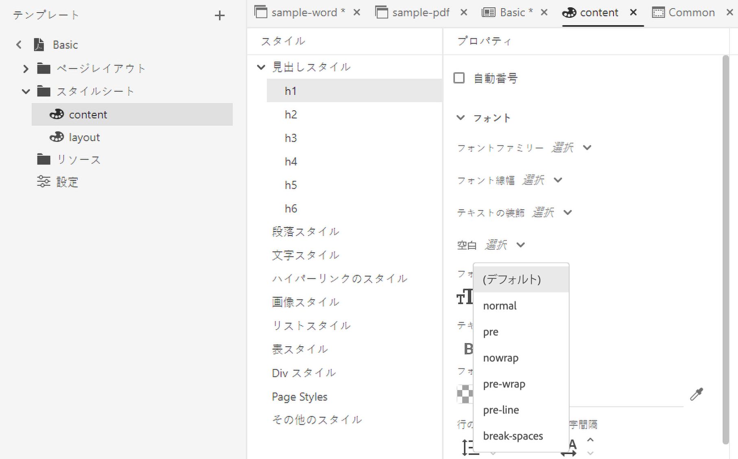Choose nowrap whitespace option
The width and height of the screenshot is (738, 459).
521,358
